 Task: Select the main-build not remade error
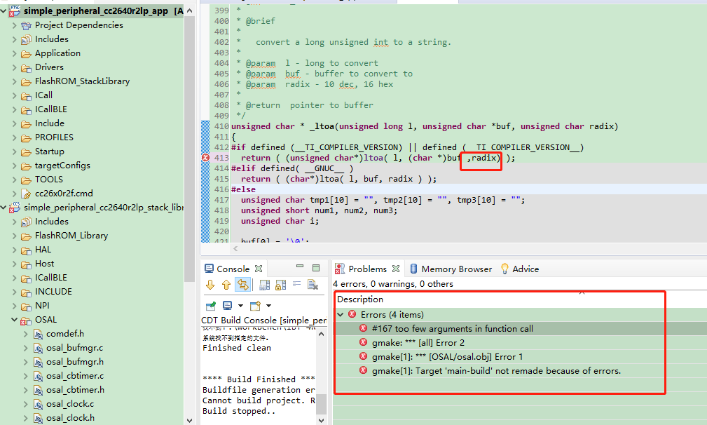pyautogui.click(x=496, y=370)
